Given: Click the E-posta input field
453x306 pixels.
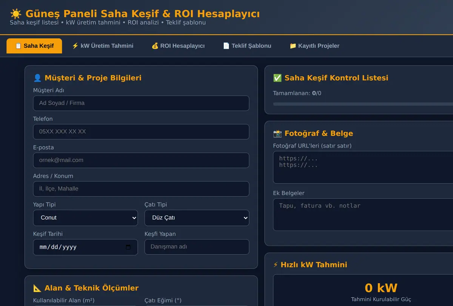Looking at the screenshot, I should coord(141,160).
